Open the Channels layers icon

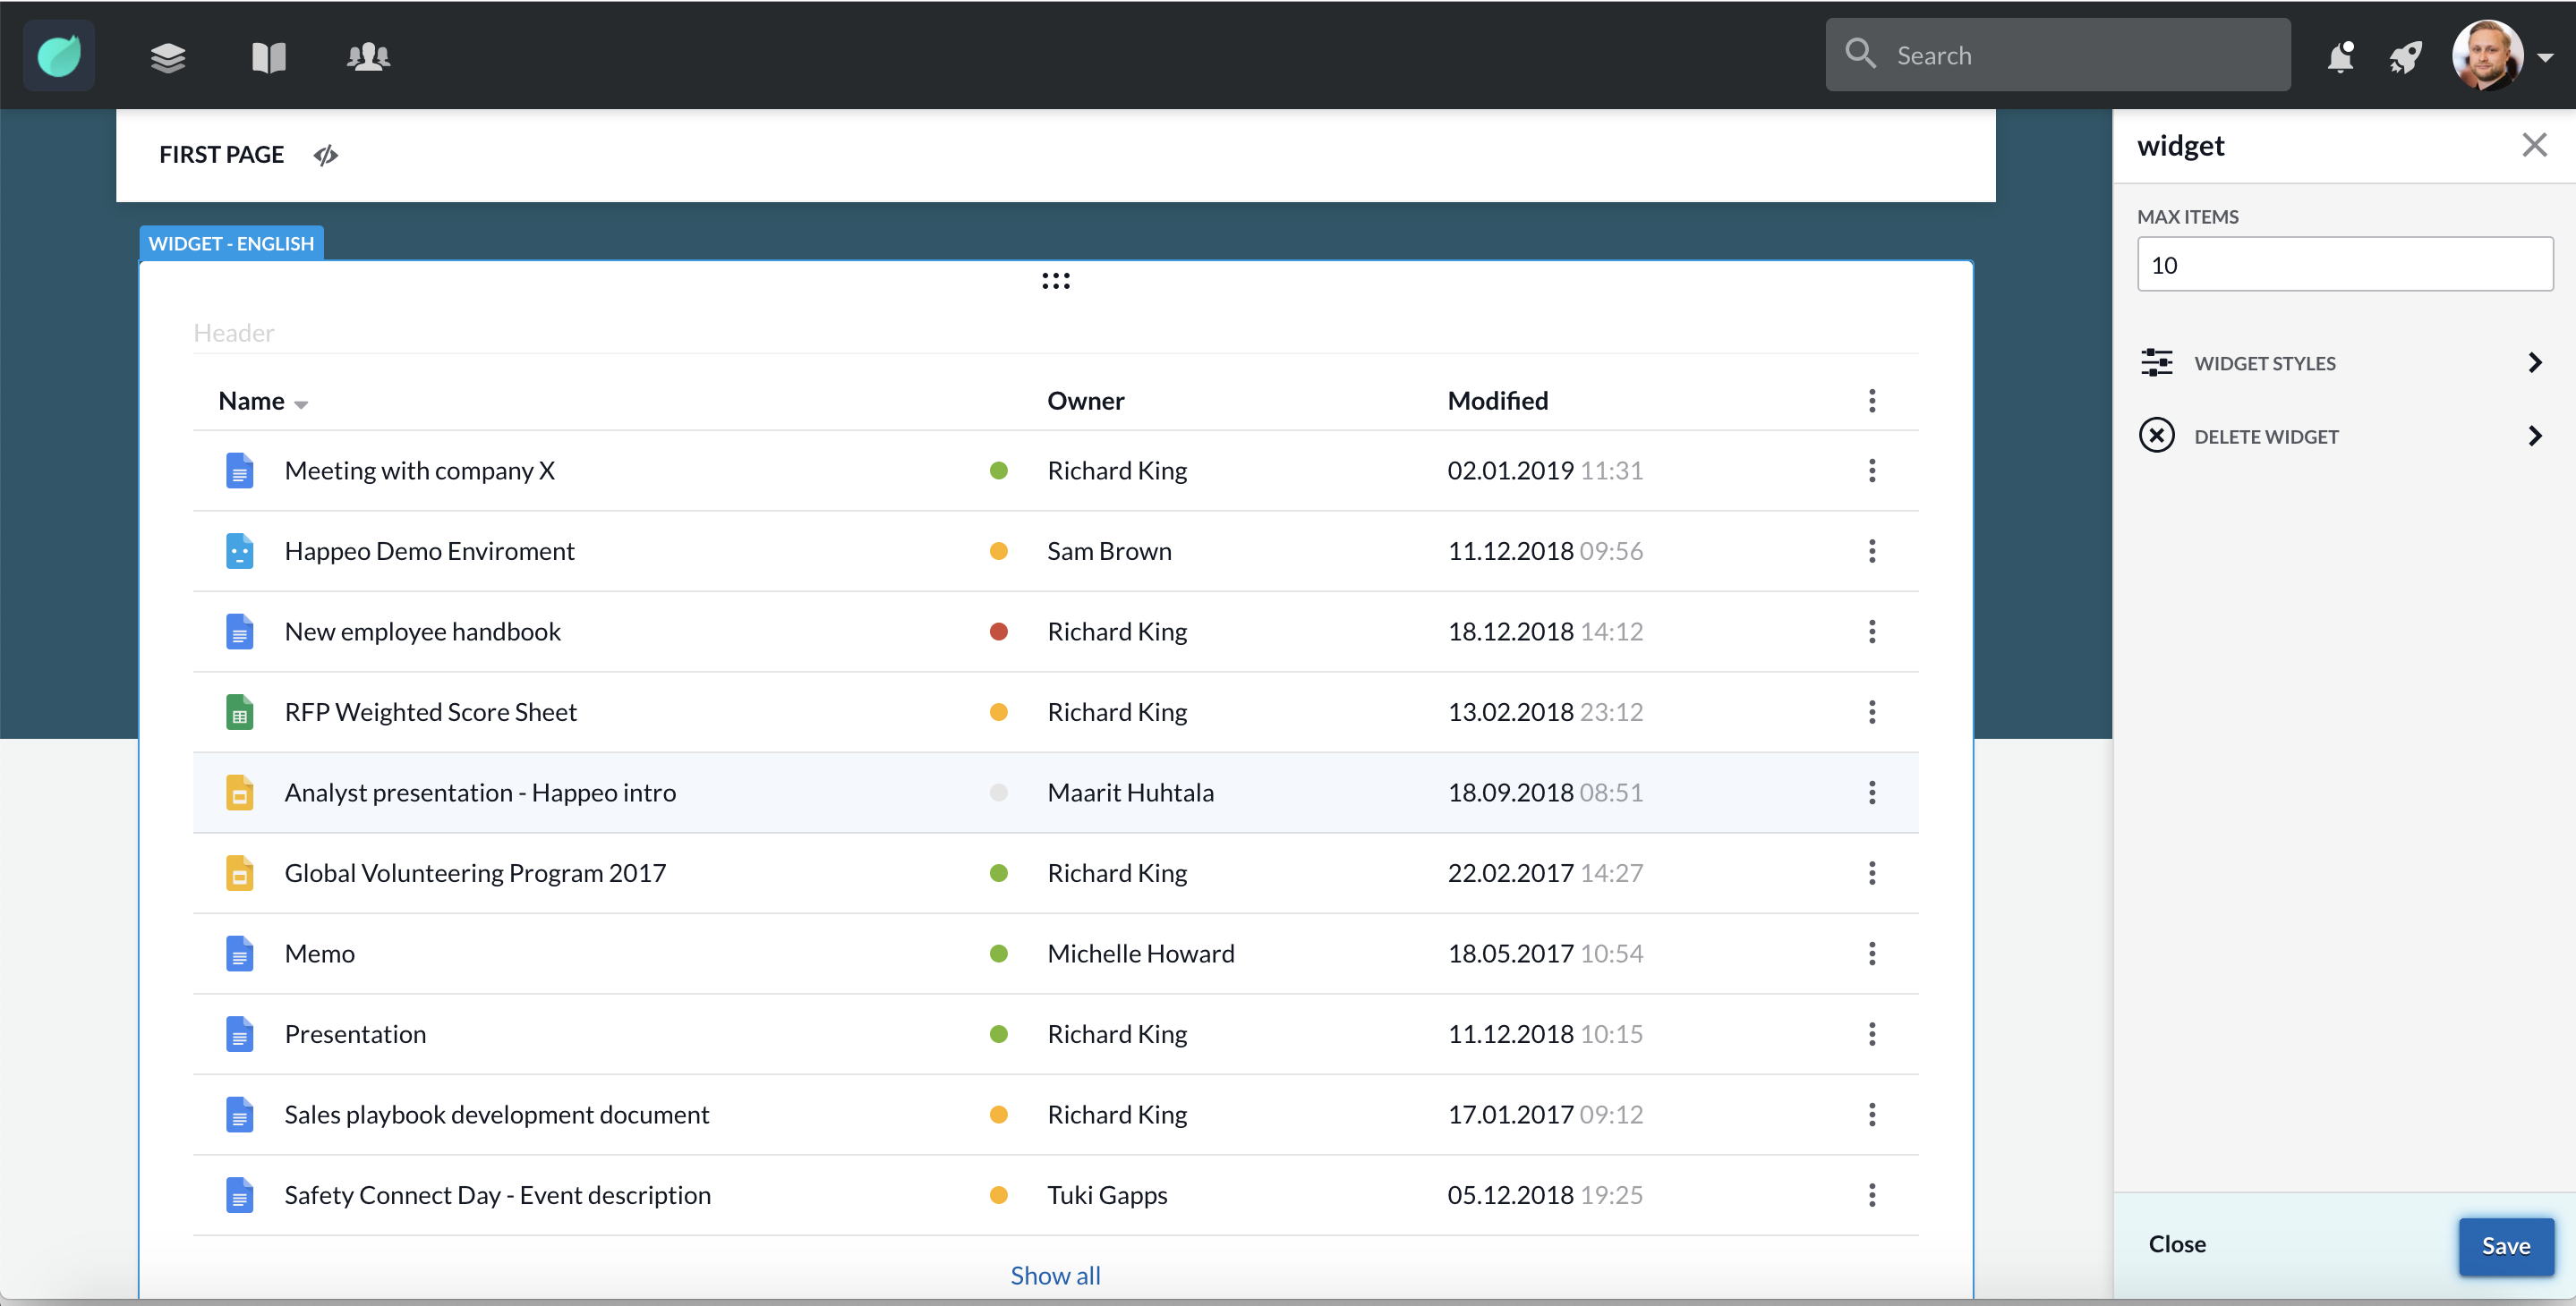(x=168, y=56)
